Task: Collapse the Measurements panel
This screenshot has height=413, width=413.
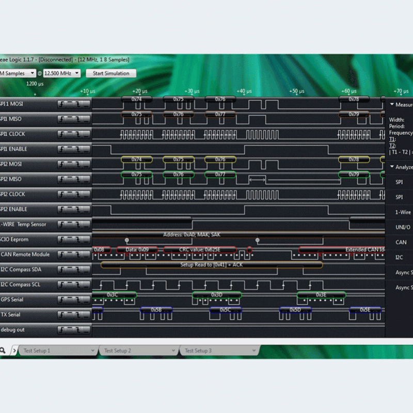Action: [392, 104]
